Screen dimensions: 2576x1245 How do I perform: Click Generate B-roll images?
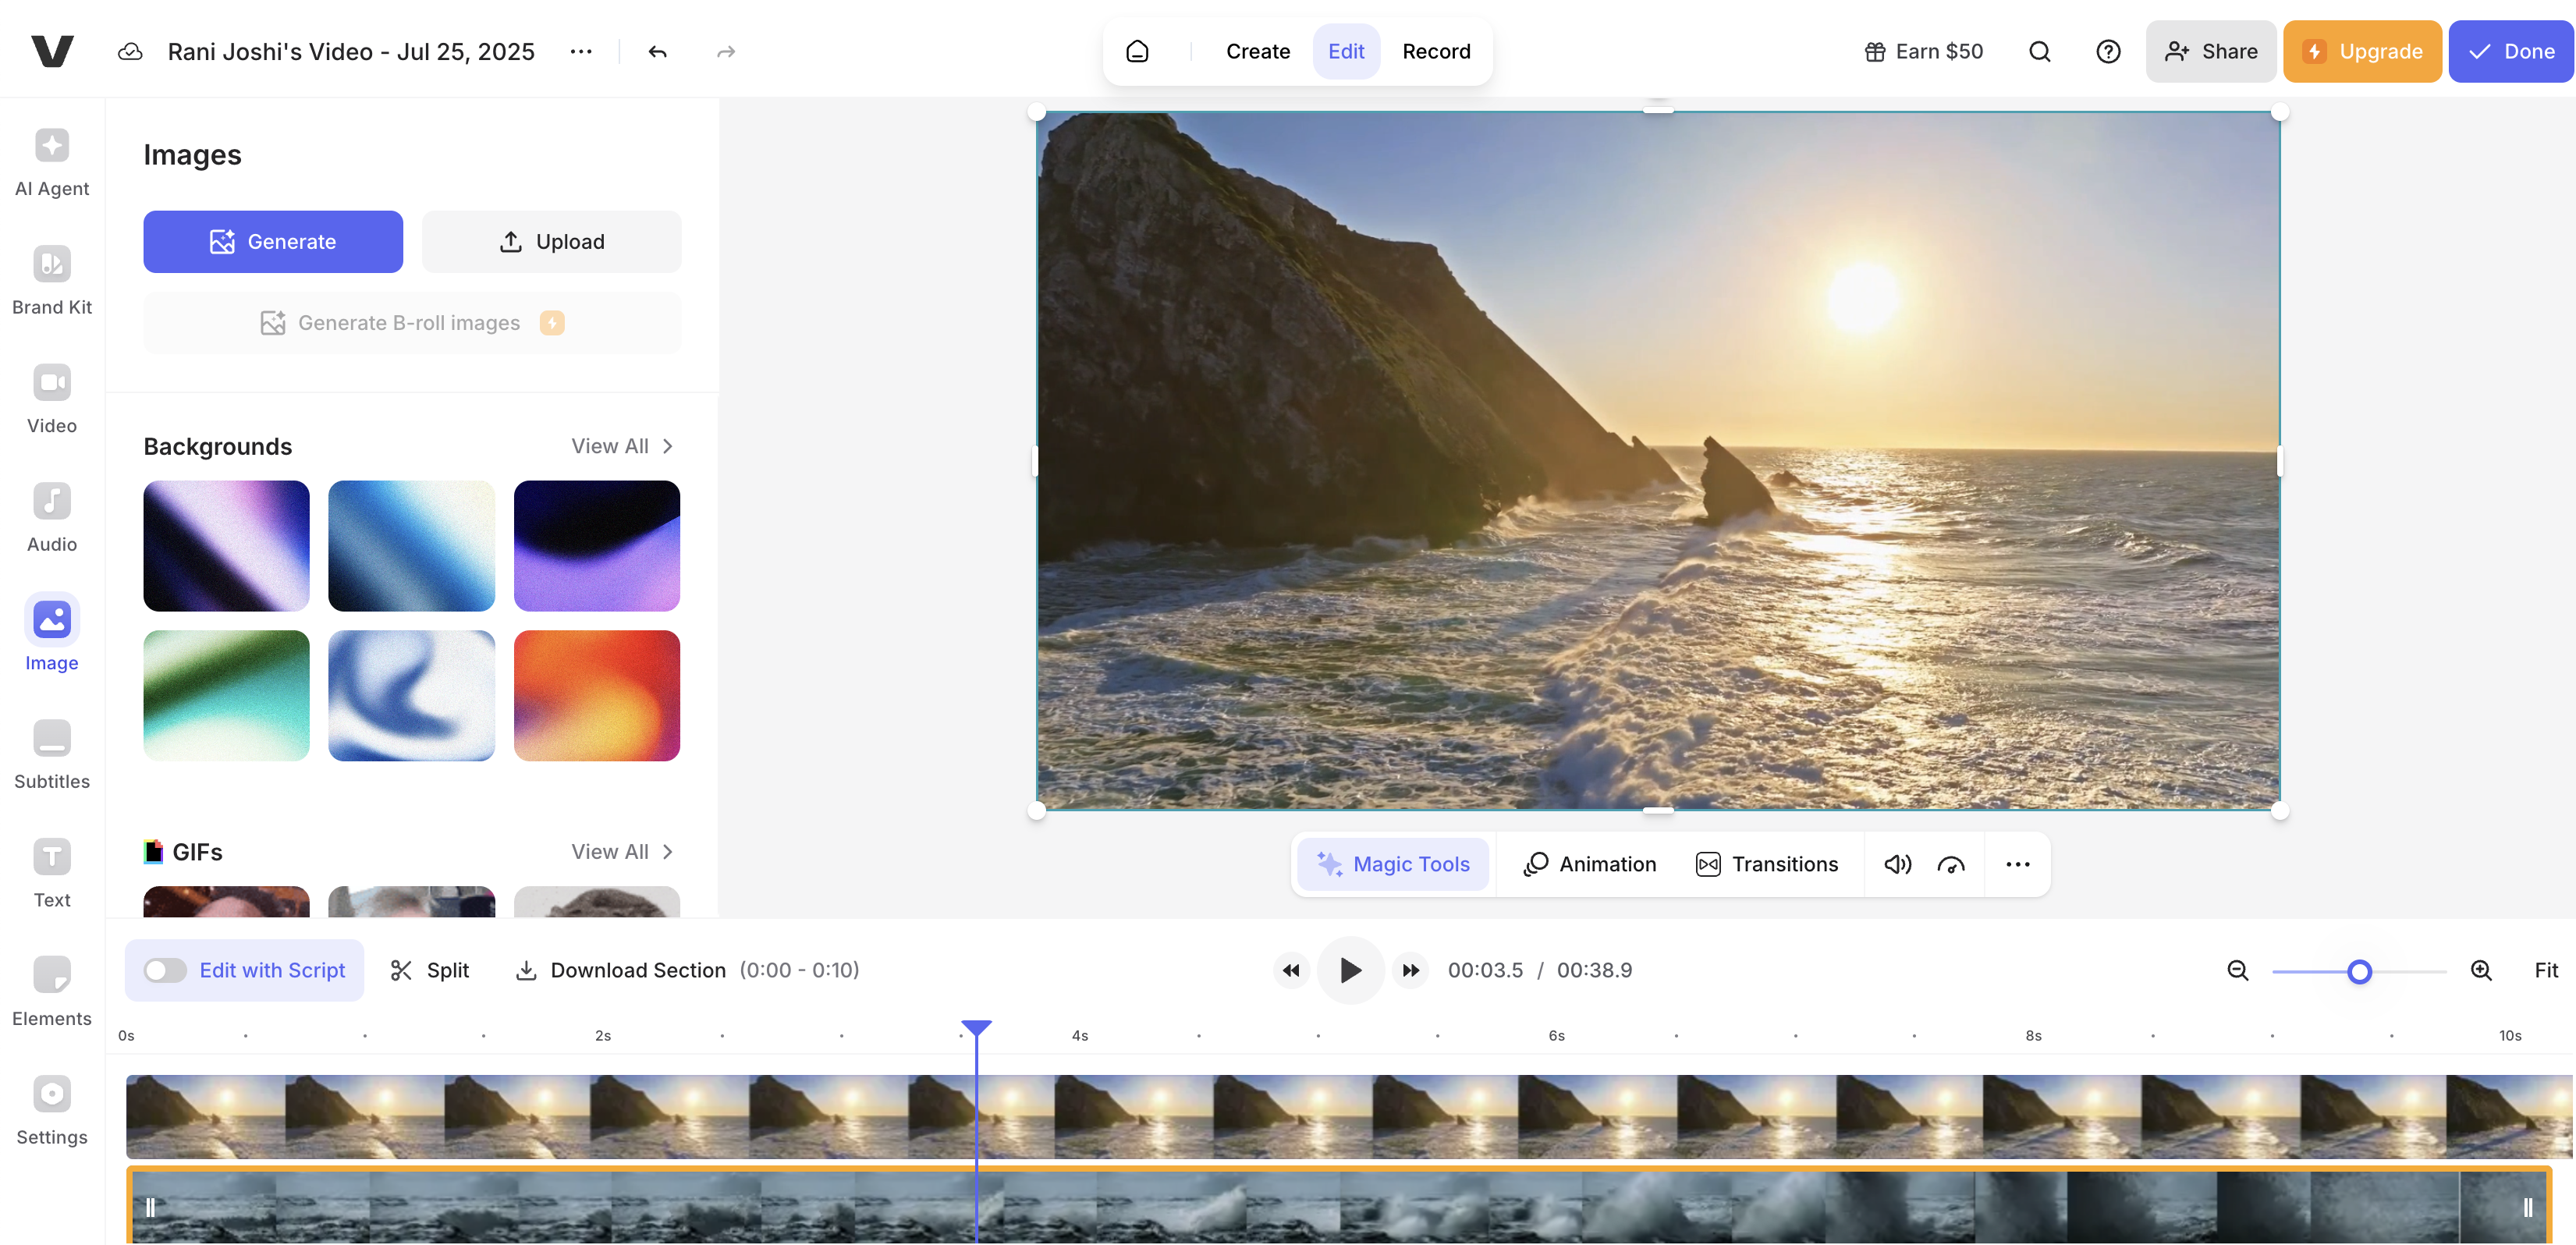pos(412,323)
